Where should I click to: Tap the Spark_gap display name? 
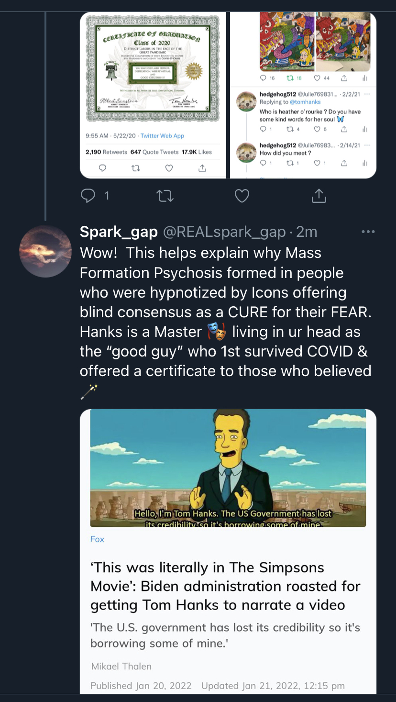click(x=119, y=232)
